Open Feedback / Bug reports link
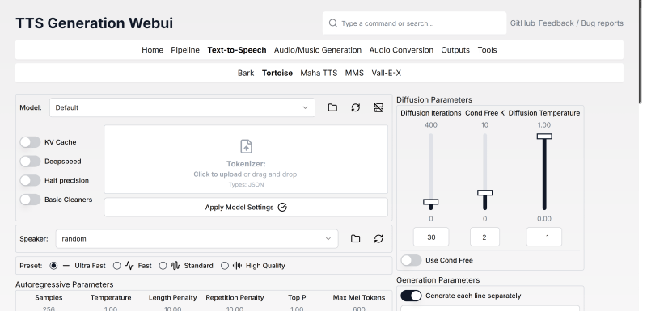This screenshot has height=311, width=647. tap(581, 23)
